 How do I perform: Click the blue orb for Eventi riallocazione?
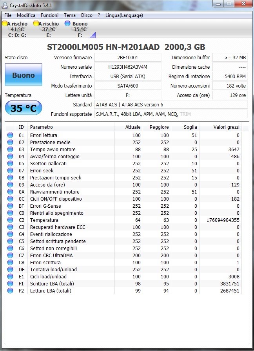click(x=10, y=234)
